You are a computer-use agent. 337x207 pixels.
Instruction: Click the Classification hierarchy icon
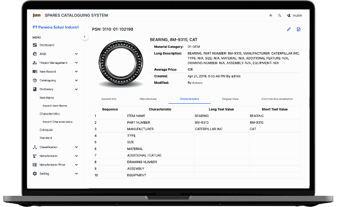point(35,147)
